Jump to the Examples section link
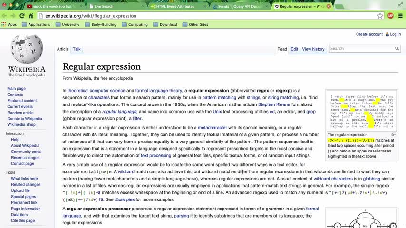Viewport: 406px width, 228px height. coord(125,199)
